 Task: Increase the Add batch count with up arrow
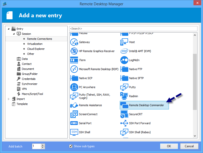tap(43, 145)
